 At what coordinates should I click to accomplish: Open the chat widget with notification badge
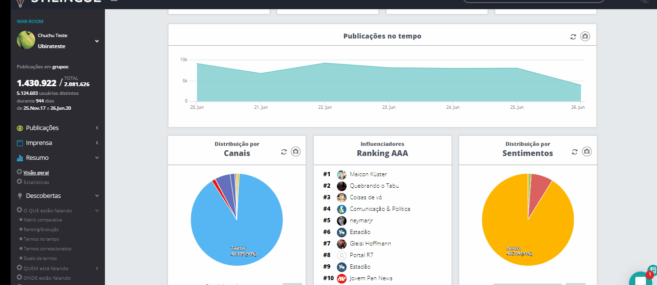(x=641, y=279)
